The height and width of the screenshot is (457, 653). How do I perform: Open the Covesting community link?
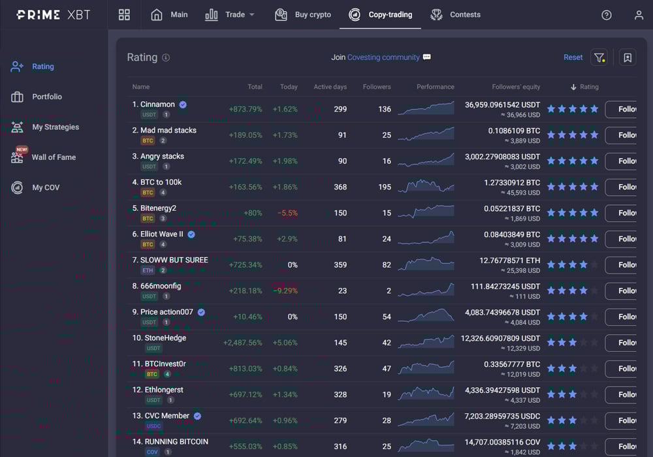[x=382, y=57]
